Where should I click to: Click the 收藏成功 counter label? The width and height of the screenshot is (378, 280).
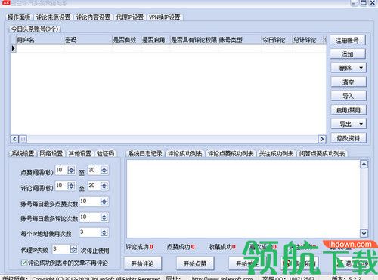[x=220, y=247]
